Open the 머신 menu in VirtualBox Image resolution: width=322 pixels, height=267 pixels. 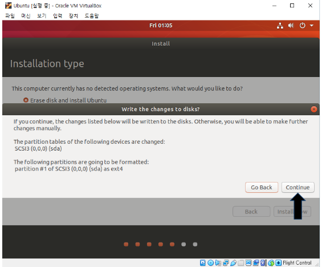click(x=26, y=16)
